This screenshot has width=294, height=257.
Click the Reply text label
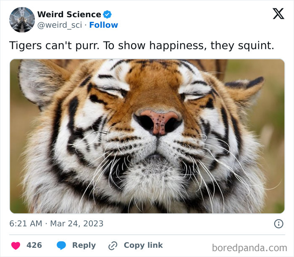point(84,245)
